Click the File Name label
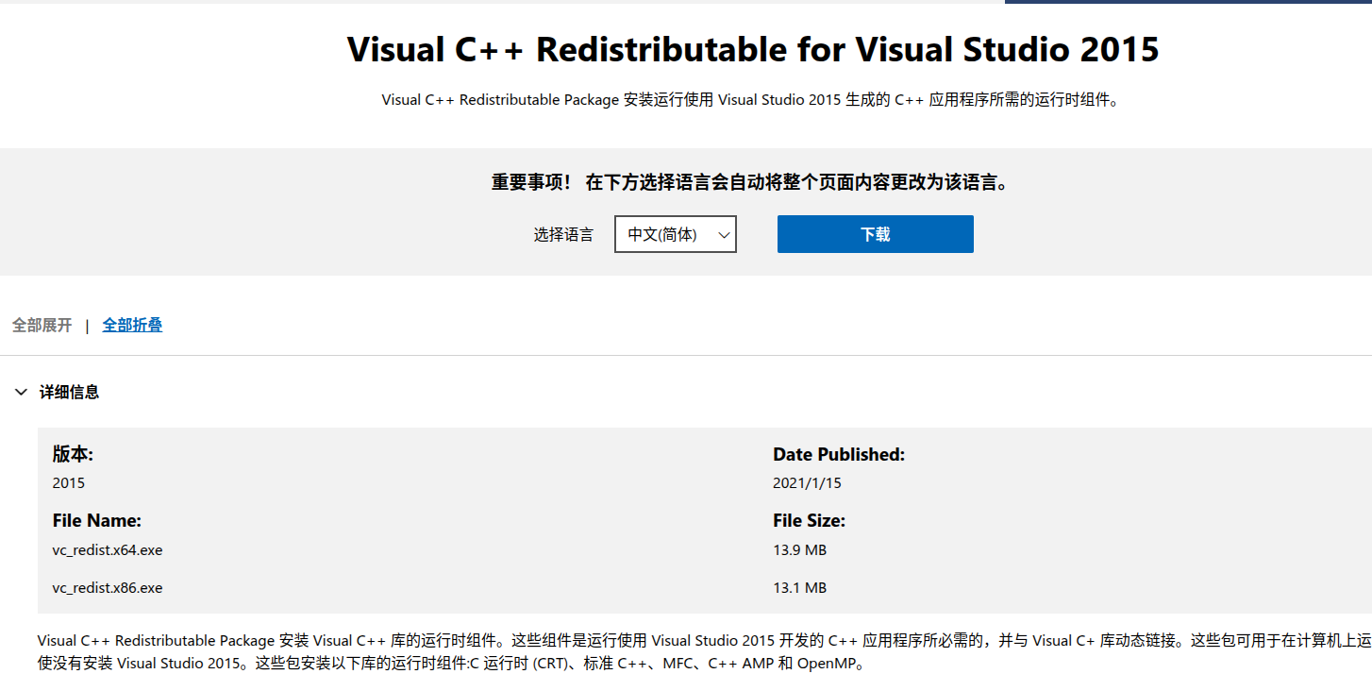The width and height of the screenshot is (1372, 674). (96, 520)
